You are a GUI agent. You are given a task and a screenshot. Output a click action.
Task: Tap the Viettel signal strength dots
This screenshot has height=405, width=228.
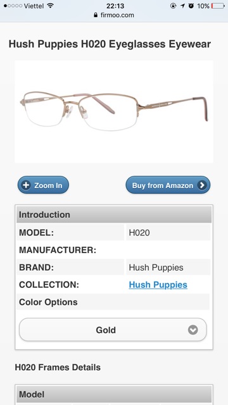[13, 6]
